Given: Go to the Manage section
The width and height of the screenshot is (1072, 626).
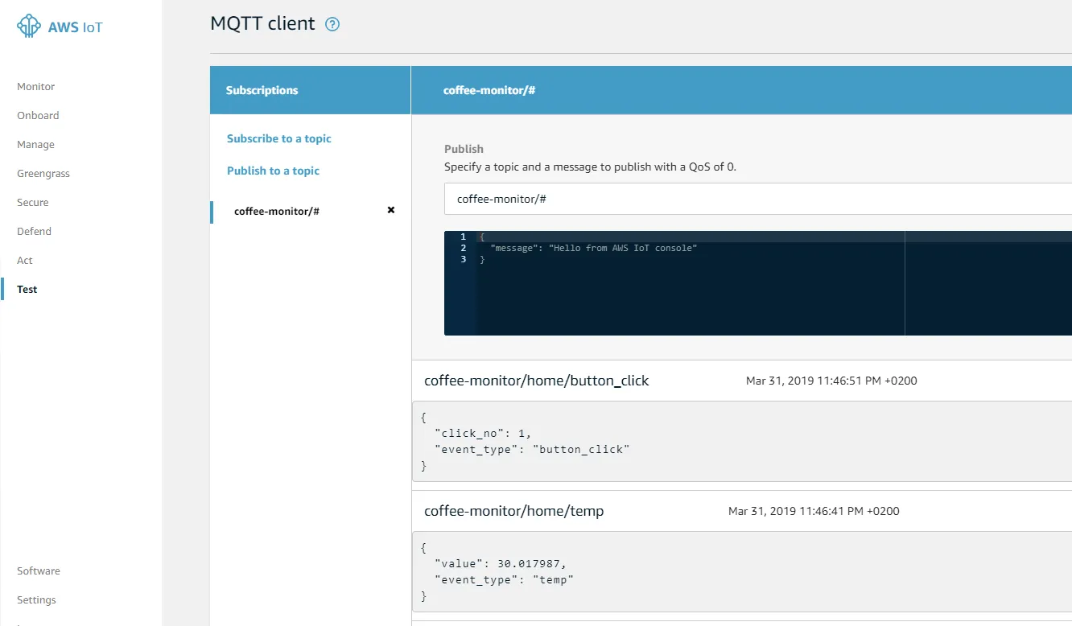Looking at the screenshot, I should tap(35, 144).
